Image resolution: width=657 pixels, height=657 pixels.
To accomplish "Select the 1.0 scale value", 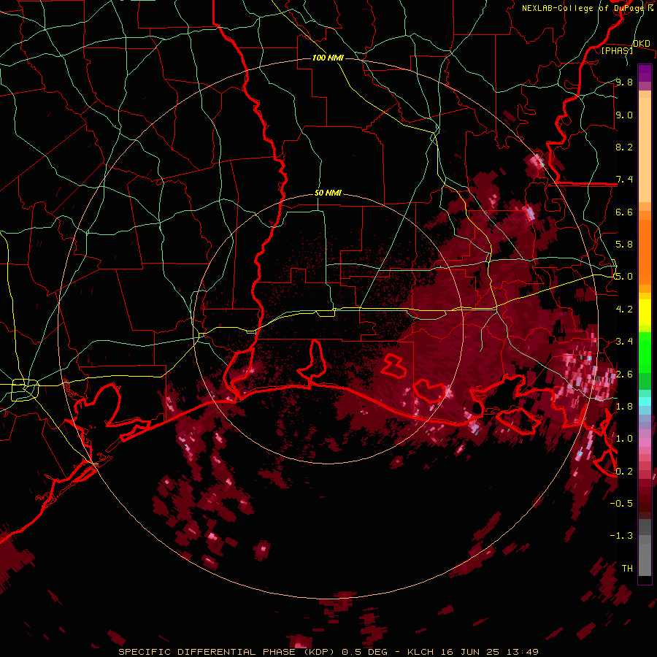I will coord(624,439).
